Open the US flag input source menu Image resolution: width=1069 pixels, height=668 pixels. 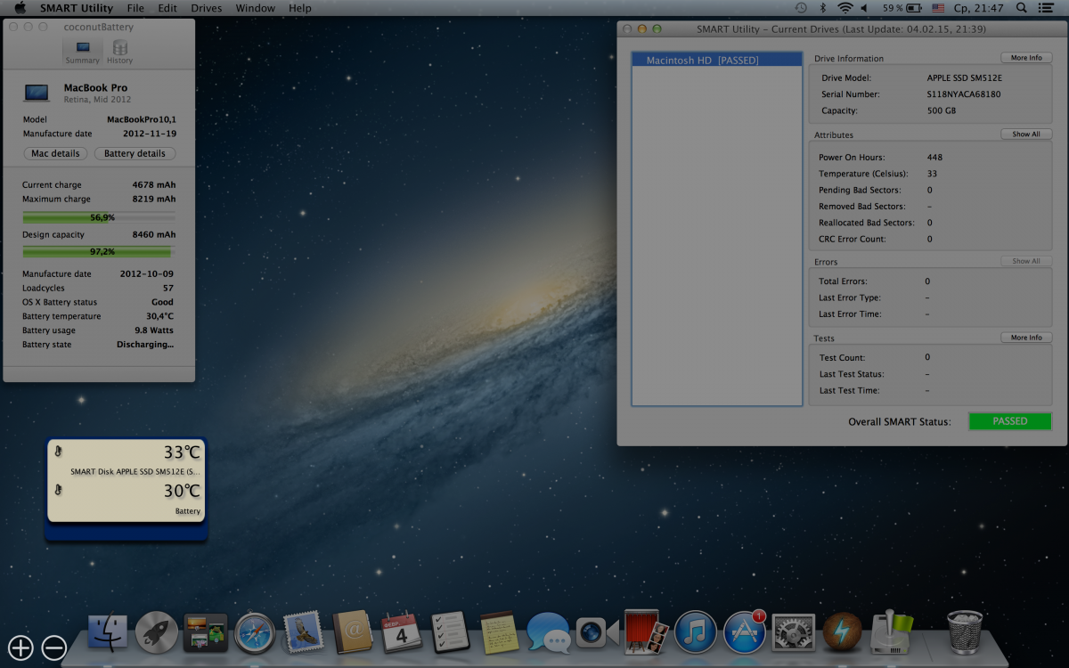(x=938, y=8)
